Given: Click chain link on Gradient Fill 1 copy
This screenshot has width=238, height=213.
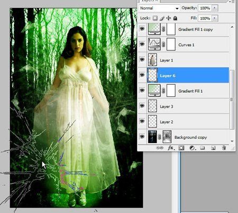Looking at the screenshot, I should 163,29.
